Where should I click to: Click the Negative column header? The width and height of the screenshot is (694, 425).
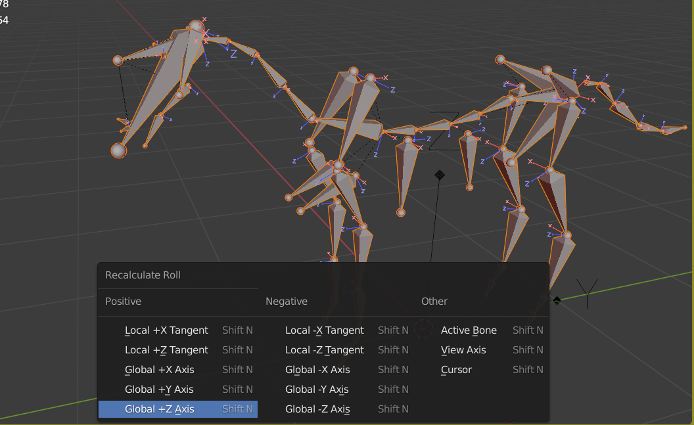tap(287, 301)
